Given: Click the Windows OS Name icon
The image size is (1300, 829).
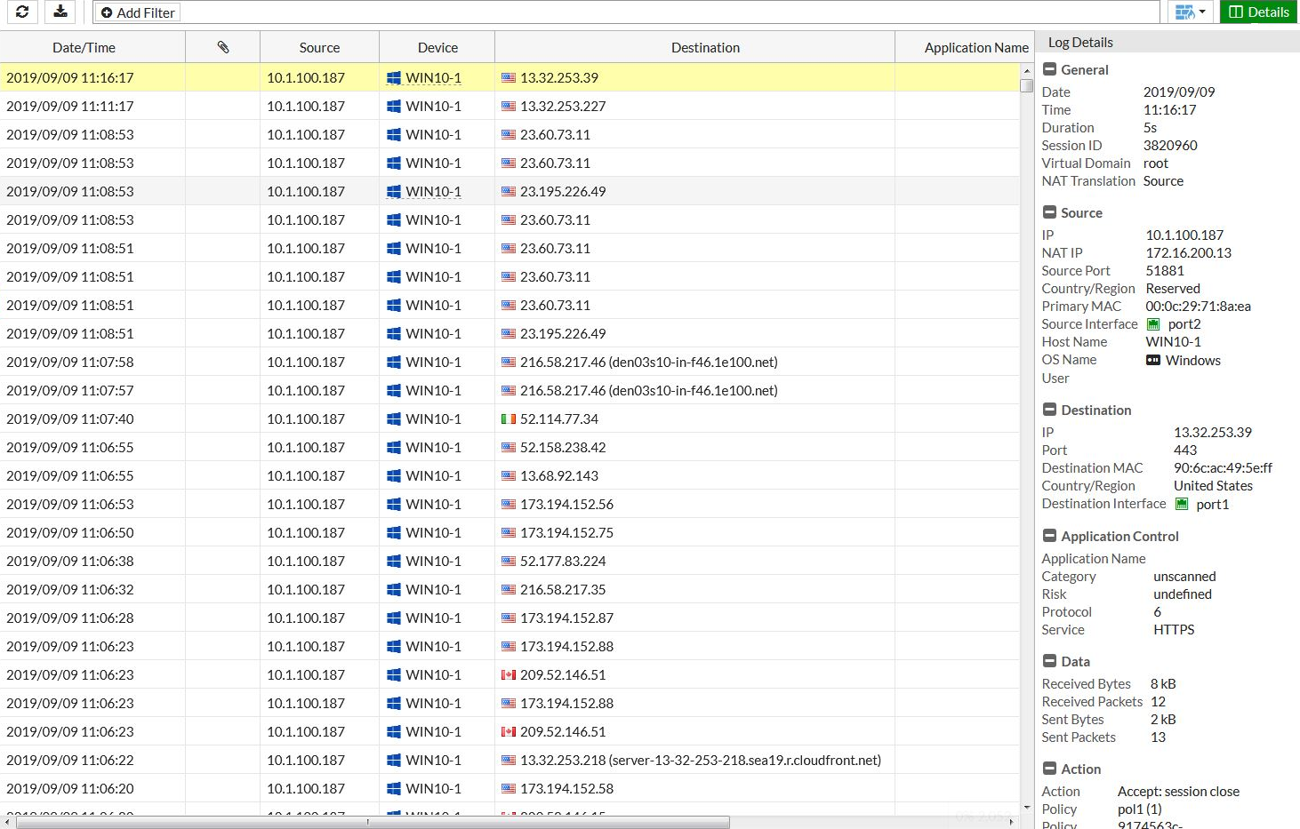Looking at the screenshot, I should click(1153, 360).
